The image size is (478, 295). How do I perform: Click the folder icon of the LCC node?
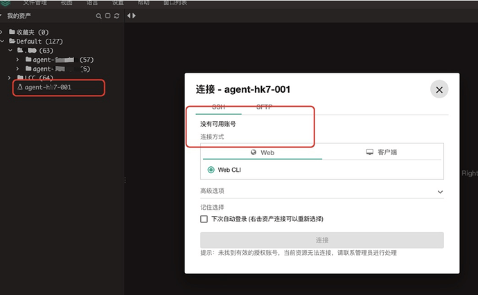[x=20, y=78]
